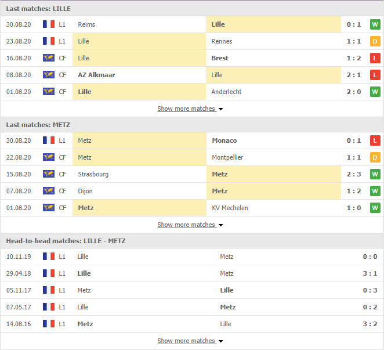This screenshot has height=350, width=384.
Task: Click the France flag for 10.11.19 head-to-head
Action: pyautogui.click(x=48, y=257)
